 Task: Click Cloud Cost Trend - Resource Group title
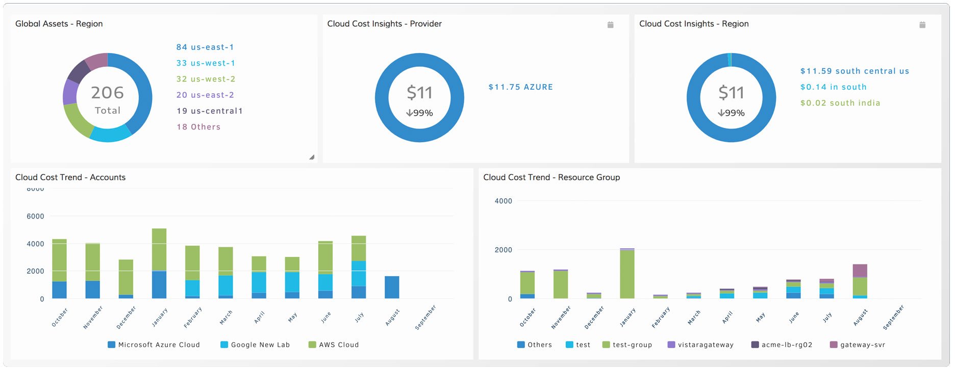click(551, 177)
